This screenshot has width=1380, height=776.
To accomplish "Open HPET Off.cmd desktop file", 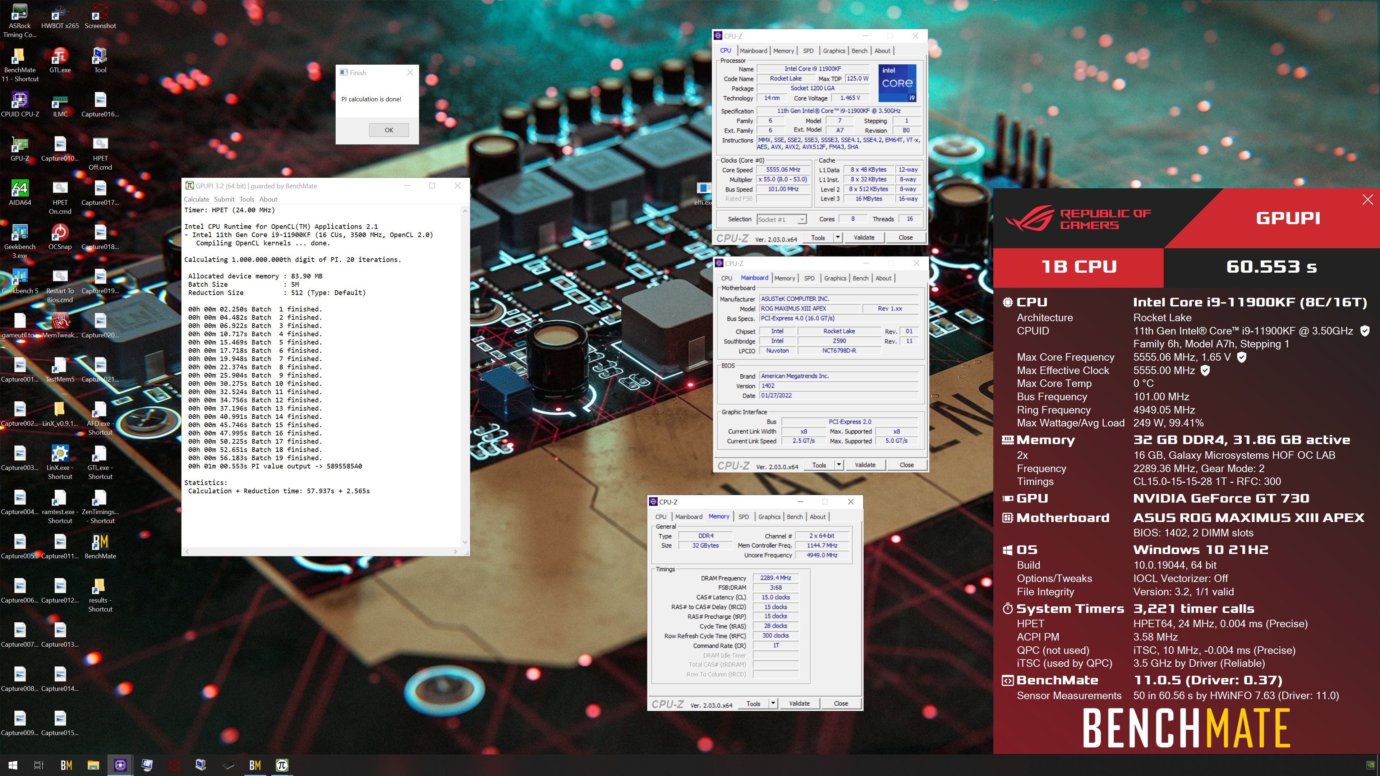I will tap(100, 153).
